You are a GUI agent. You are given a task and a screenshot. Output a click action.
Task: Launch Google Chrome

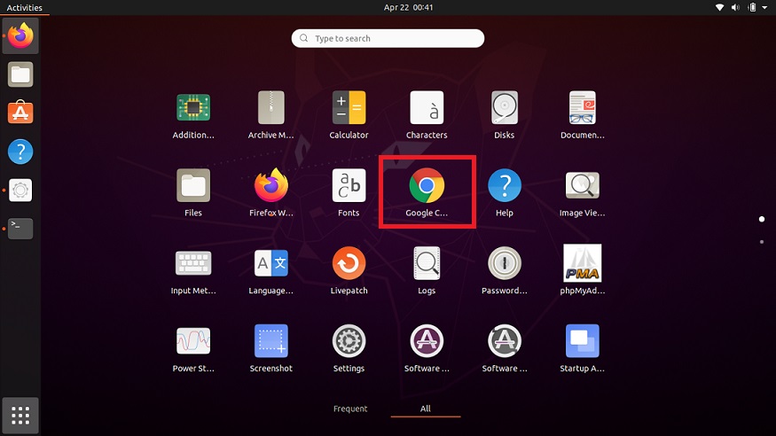(x=427, y=185)
